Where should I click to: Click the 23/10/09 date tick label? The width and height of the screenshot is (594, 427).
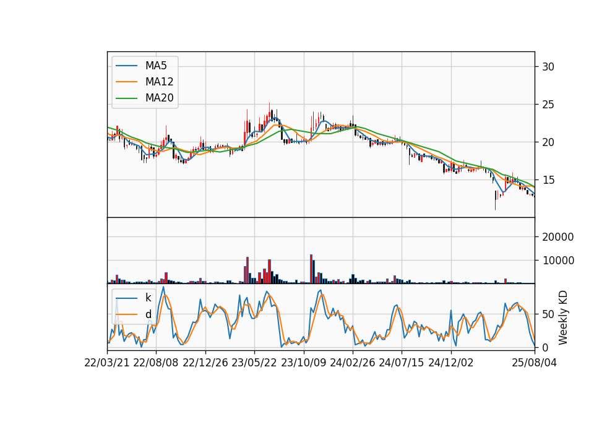303,363
